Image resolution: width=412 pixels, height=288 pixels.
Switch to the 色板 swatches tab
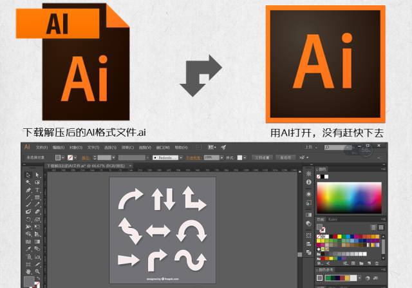(x=321, y=219)
